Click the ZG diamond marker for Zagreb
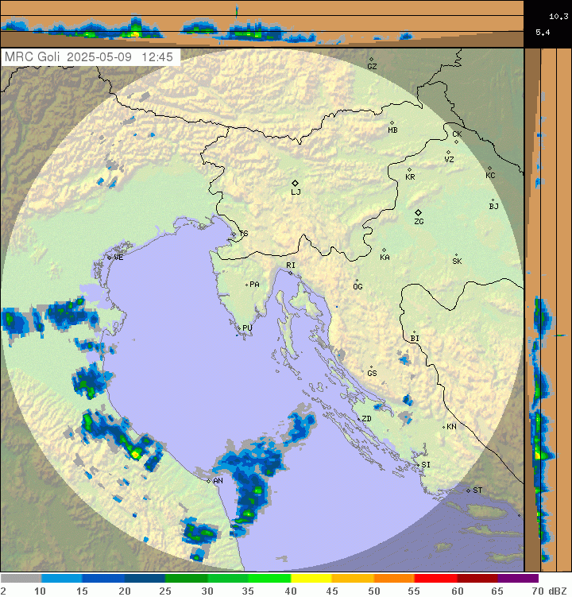This screenshot has height=597, width=572. pos(418,212)
